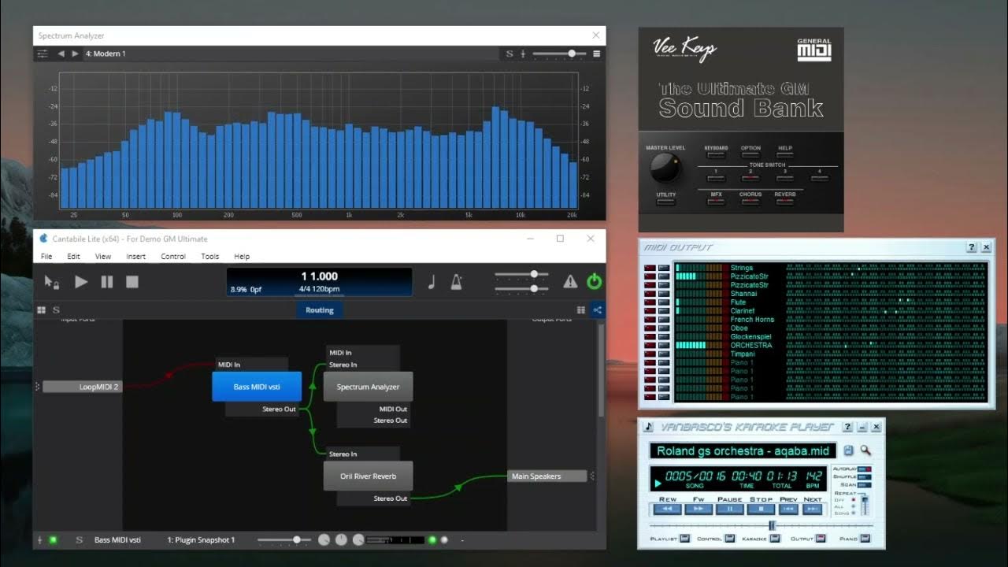Click the warning triangle icon in Cantabile

click(570, 281)
